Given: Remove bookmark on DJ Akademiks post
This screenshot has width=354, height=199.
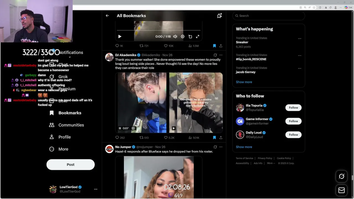Looking at the screenshot, I should click(214, 138).
